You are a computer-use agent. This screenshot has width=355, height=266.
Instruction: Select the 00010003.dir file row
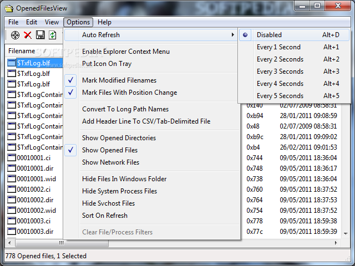click(x=35, y=232)
